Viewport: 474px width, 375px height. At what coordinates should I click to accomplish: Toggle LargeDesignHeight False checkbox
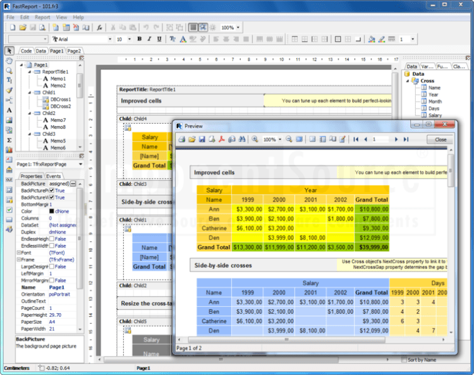[52, 266]
